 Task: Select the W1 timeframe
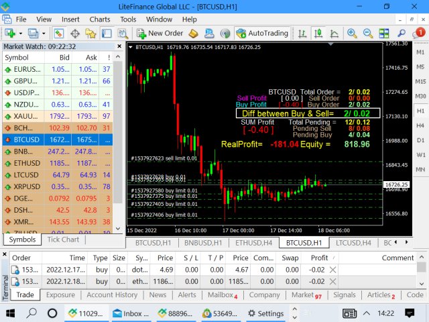click(420, 155)
